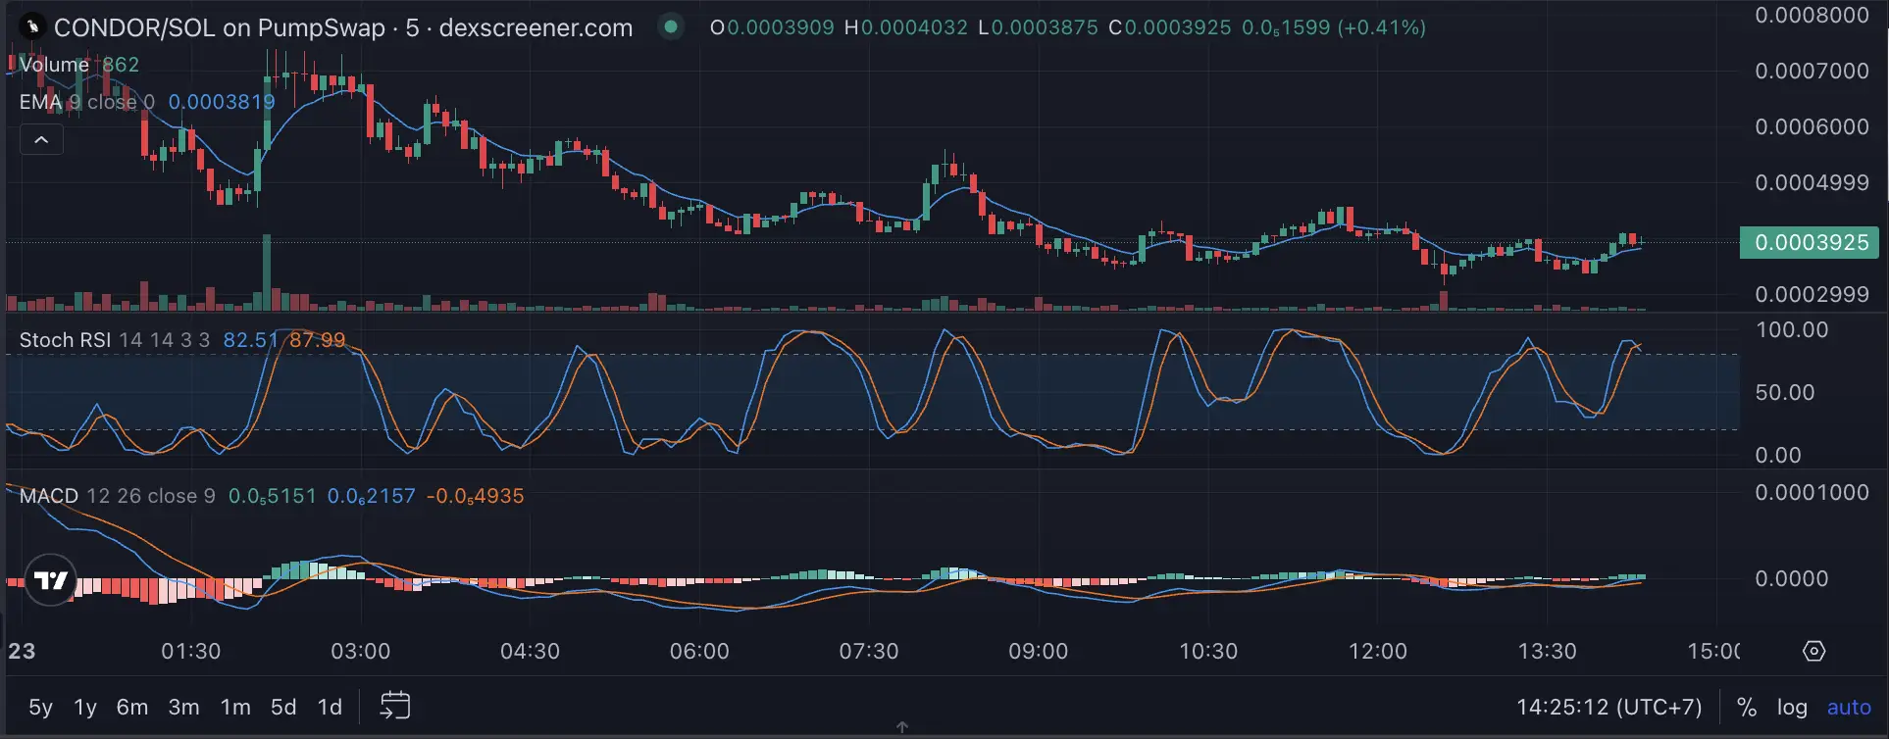
Task: Select the 3m date range
Action: [183, 707]
